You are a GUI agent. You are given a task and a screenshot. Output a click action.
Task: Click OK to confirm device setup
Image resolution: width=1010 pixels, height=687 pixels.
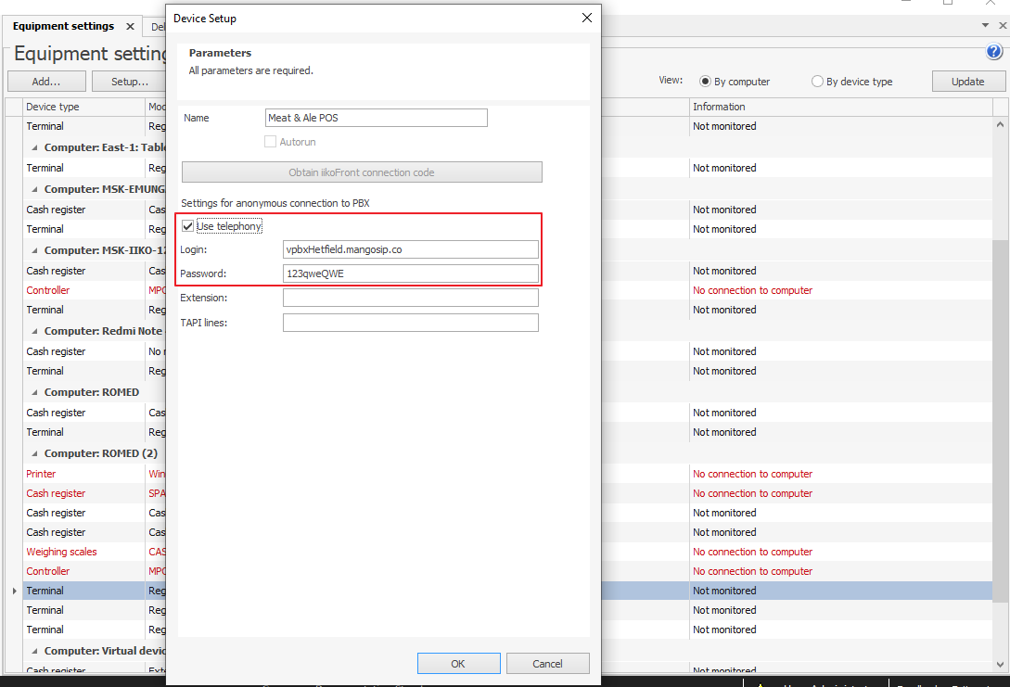click(458, 663)
